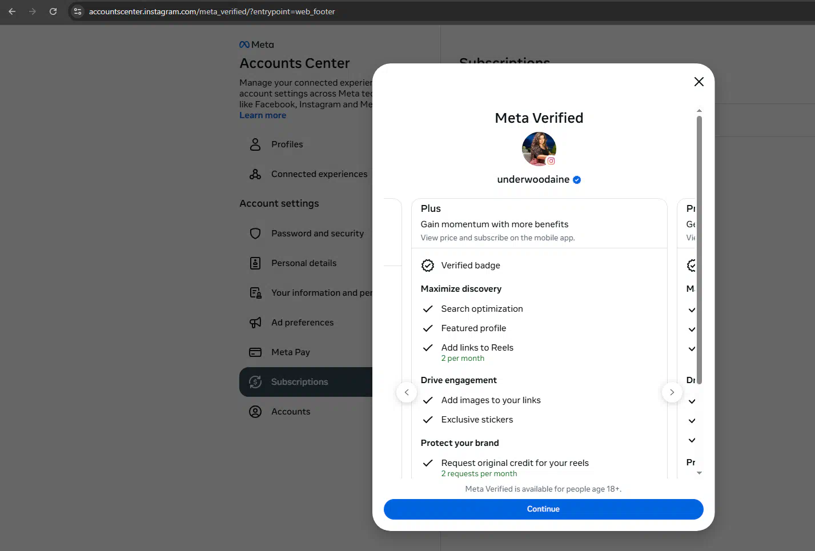Screen dimensions: 815x551
Task: Click the underwoodaine profile picture
Action: tap(539, 149)
